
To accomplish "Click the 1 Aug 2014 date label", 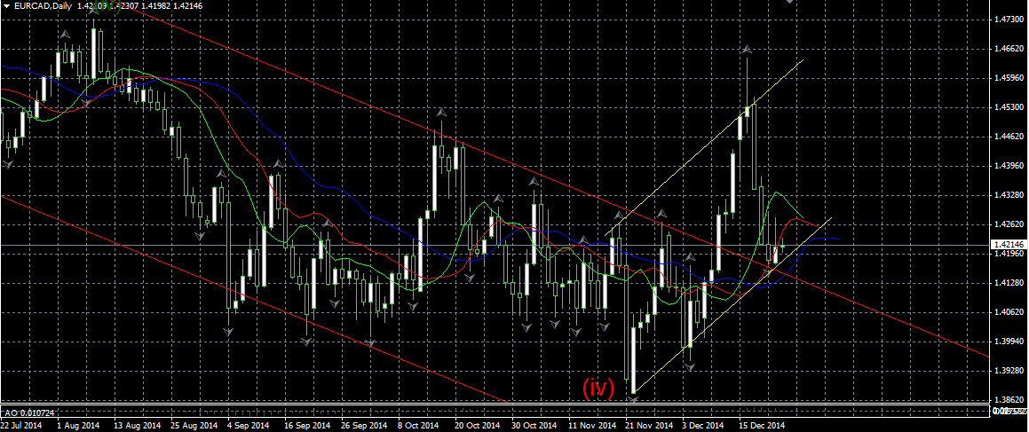I will pyautogui.click(x=80, y=426).
